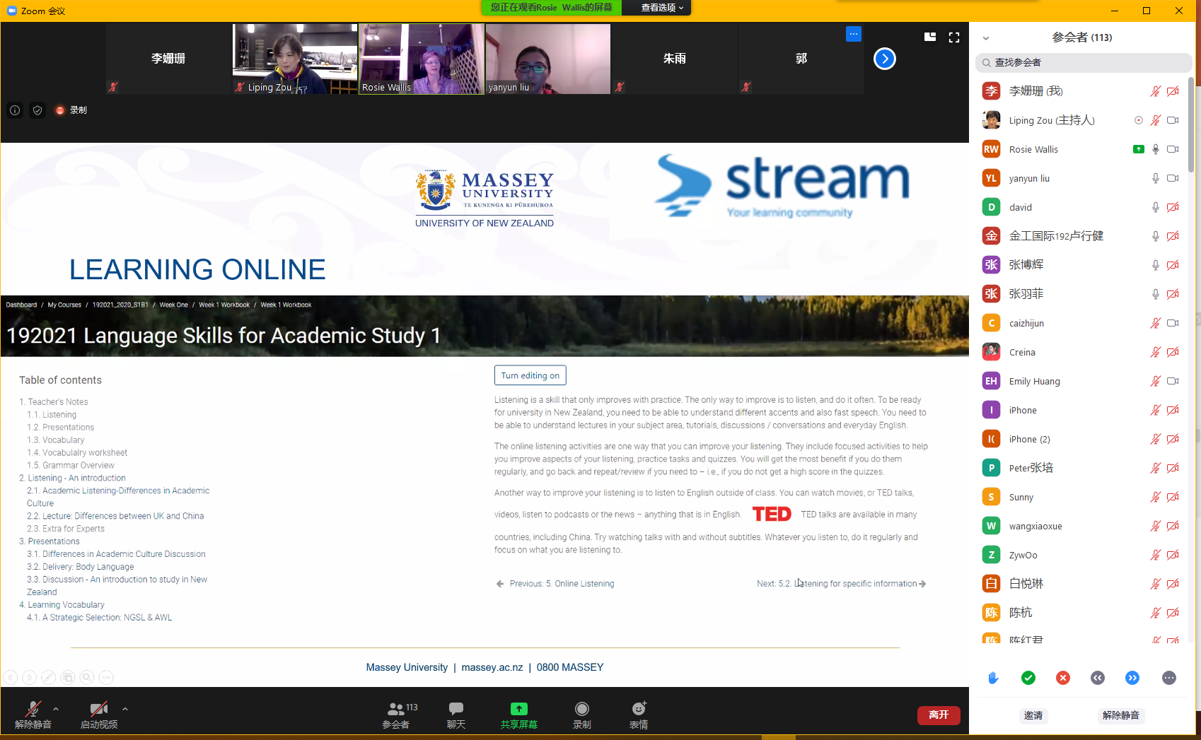Image resolution: width=1201 pixels, height=740 pixels.
Task: Open the view options dropdown at top
Action: click(x=662, y=8)
